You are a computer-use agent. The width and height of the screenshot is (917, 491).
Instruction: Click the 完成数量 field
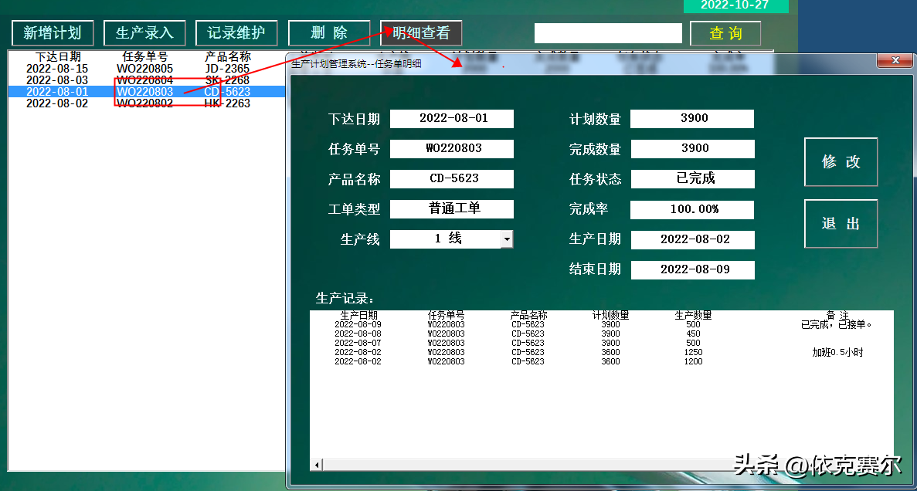pos(692,148)
